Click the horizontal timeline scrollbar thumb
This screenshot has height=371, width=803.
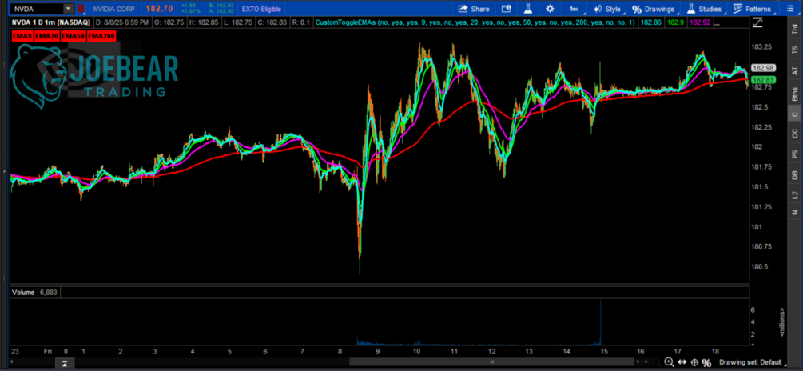tap(491, 361)
